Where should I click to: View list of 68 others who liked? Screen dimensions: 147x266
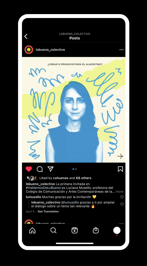click(84, 178)
